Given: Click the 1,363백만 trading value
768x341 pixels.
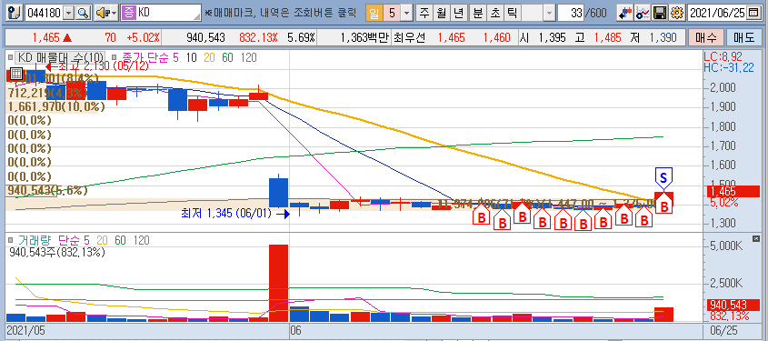Looking at the screenshot, I should point(364,37).
